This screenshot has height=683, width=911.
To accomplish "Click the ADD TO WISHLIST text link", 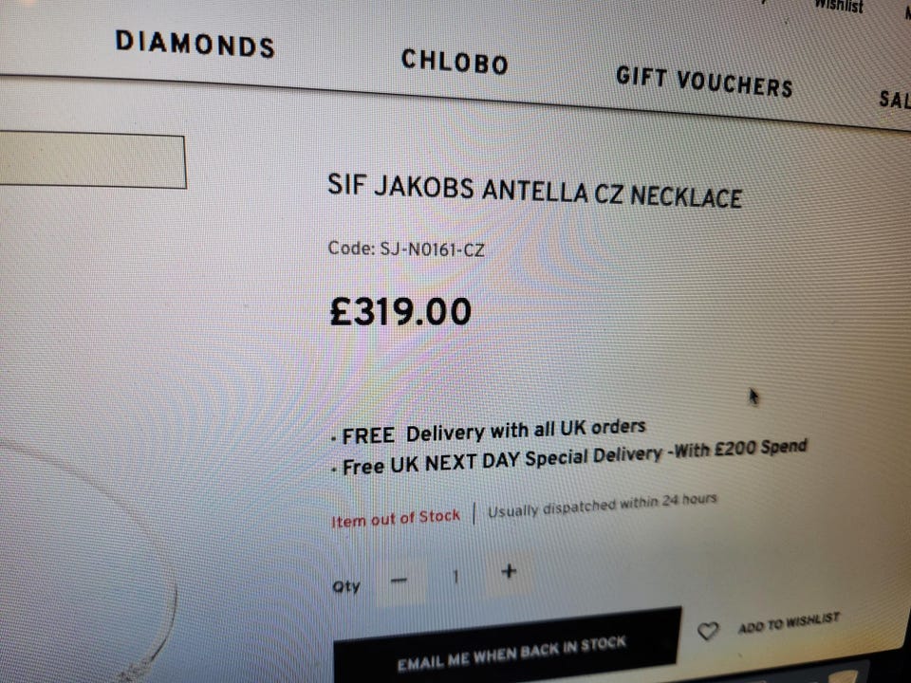I will (789, 622).
